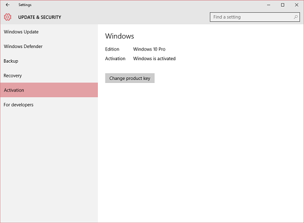
Task: Open For developers settings
Action: pos(49,105)
